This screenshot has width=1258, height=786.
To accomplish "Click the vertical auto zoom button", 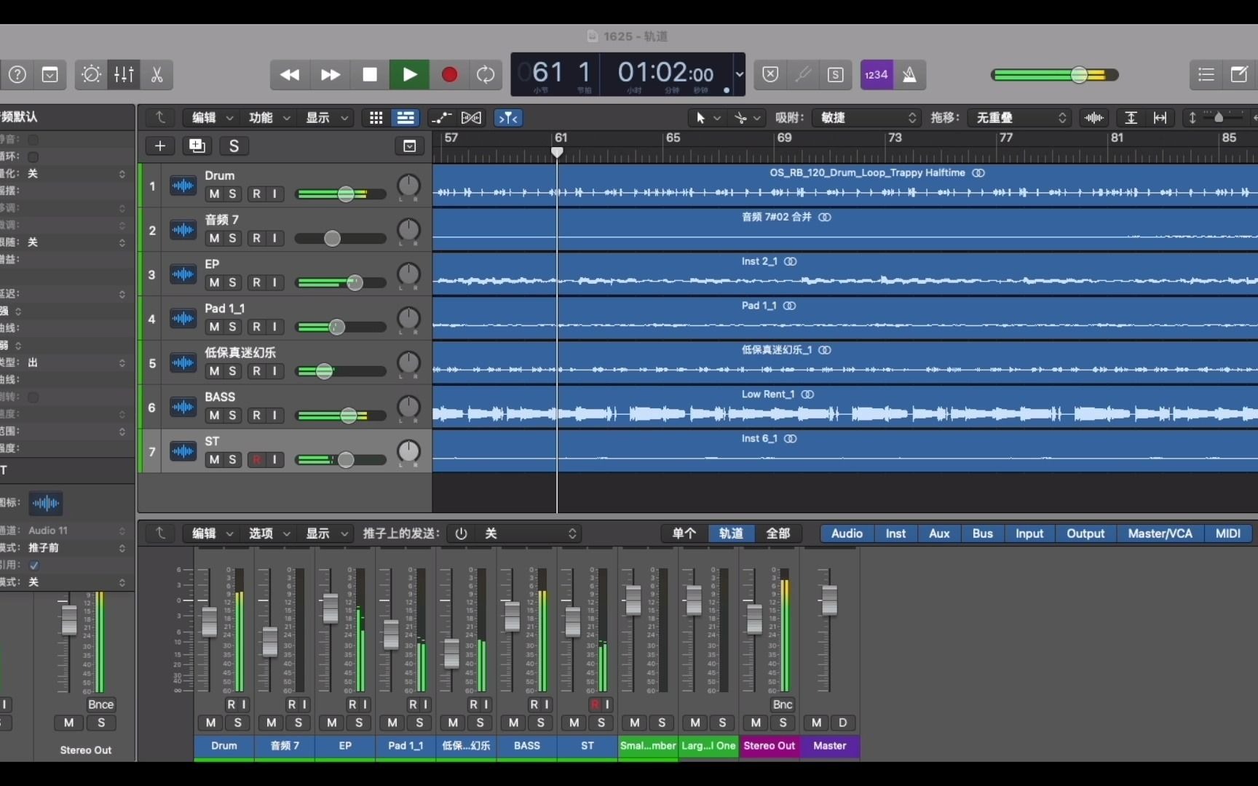I will 1131,118.
